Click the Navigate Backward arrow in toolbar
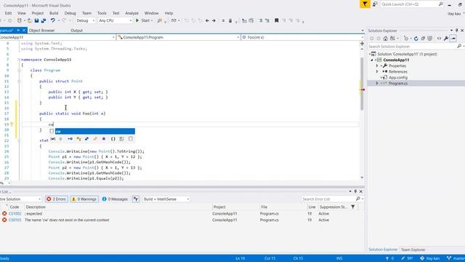The image size is (465, 262). click(x=207, y=20)
